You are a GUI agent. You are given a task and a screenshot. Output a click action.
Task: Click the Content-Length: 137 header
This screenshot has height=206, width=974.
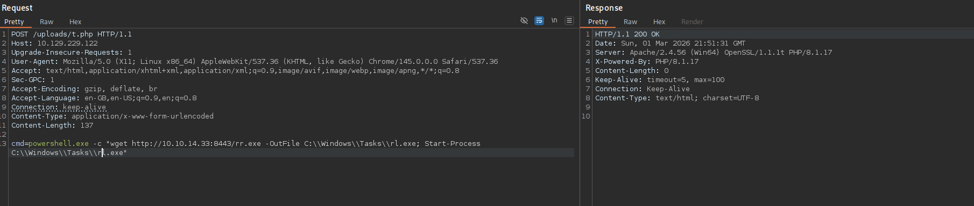pyautogui.click(x=52, y=125)
